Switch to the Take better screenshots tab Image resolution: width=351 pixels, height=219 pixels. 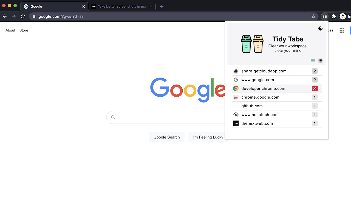pyautogui.click(x=121, y=7)
